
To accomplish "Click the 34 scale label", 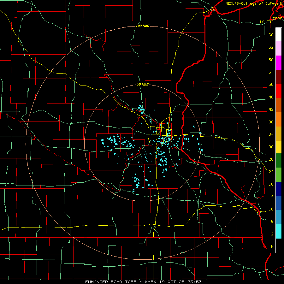I will coord(271,134).
